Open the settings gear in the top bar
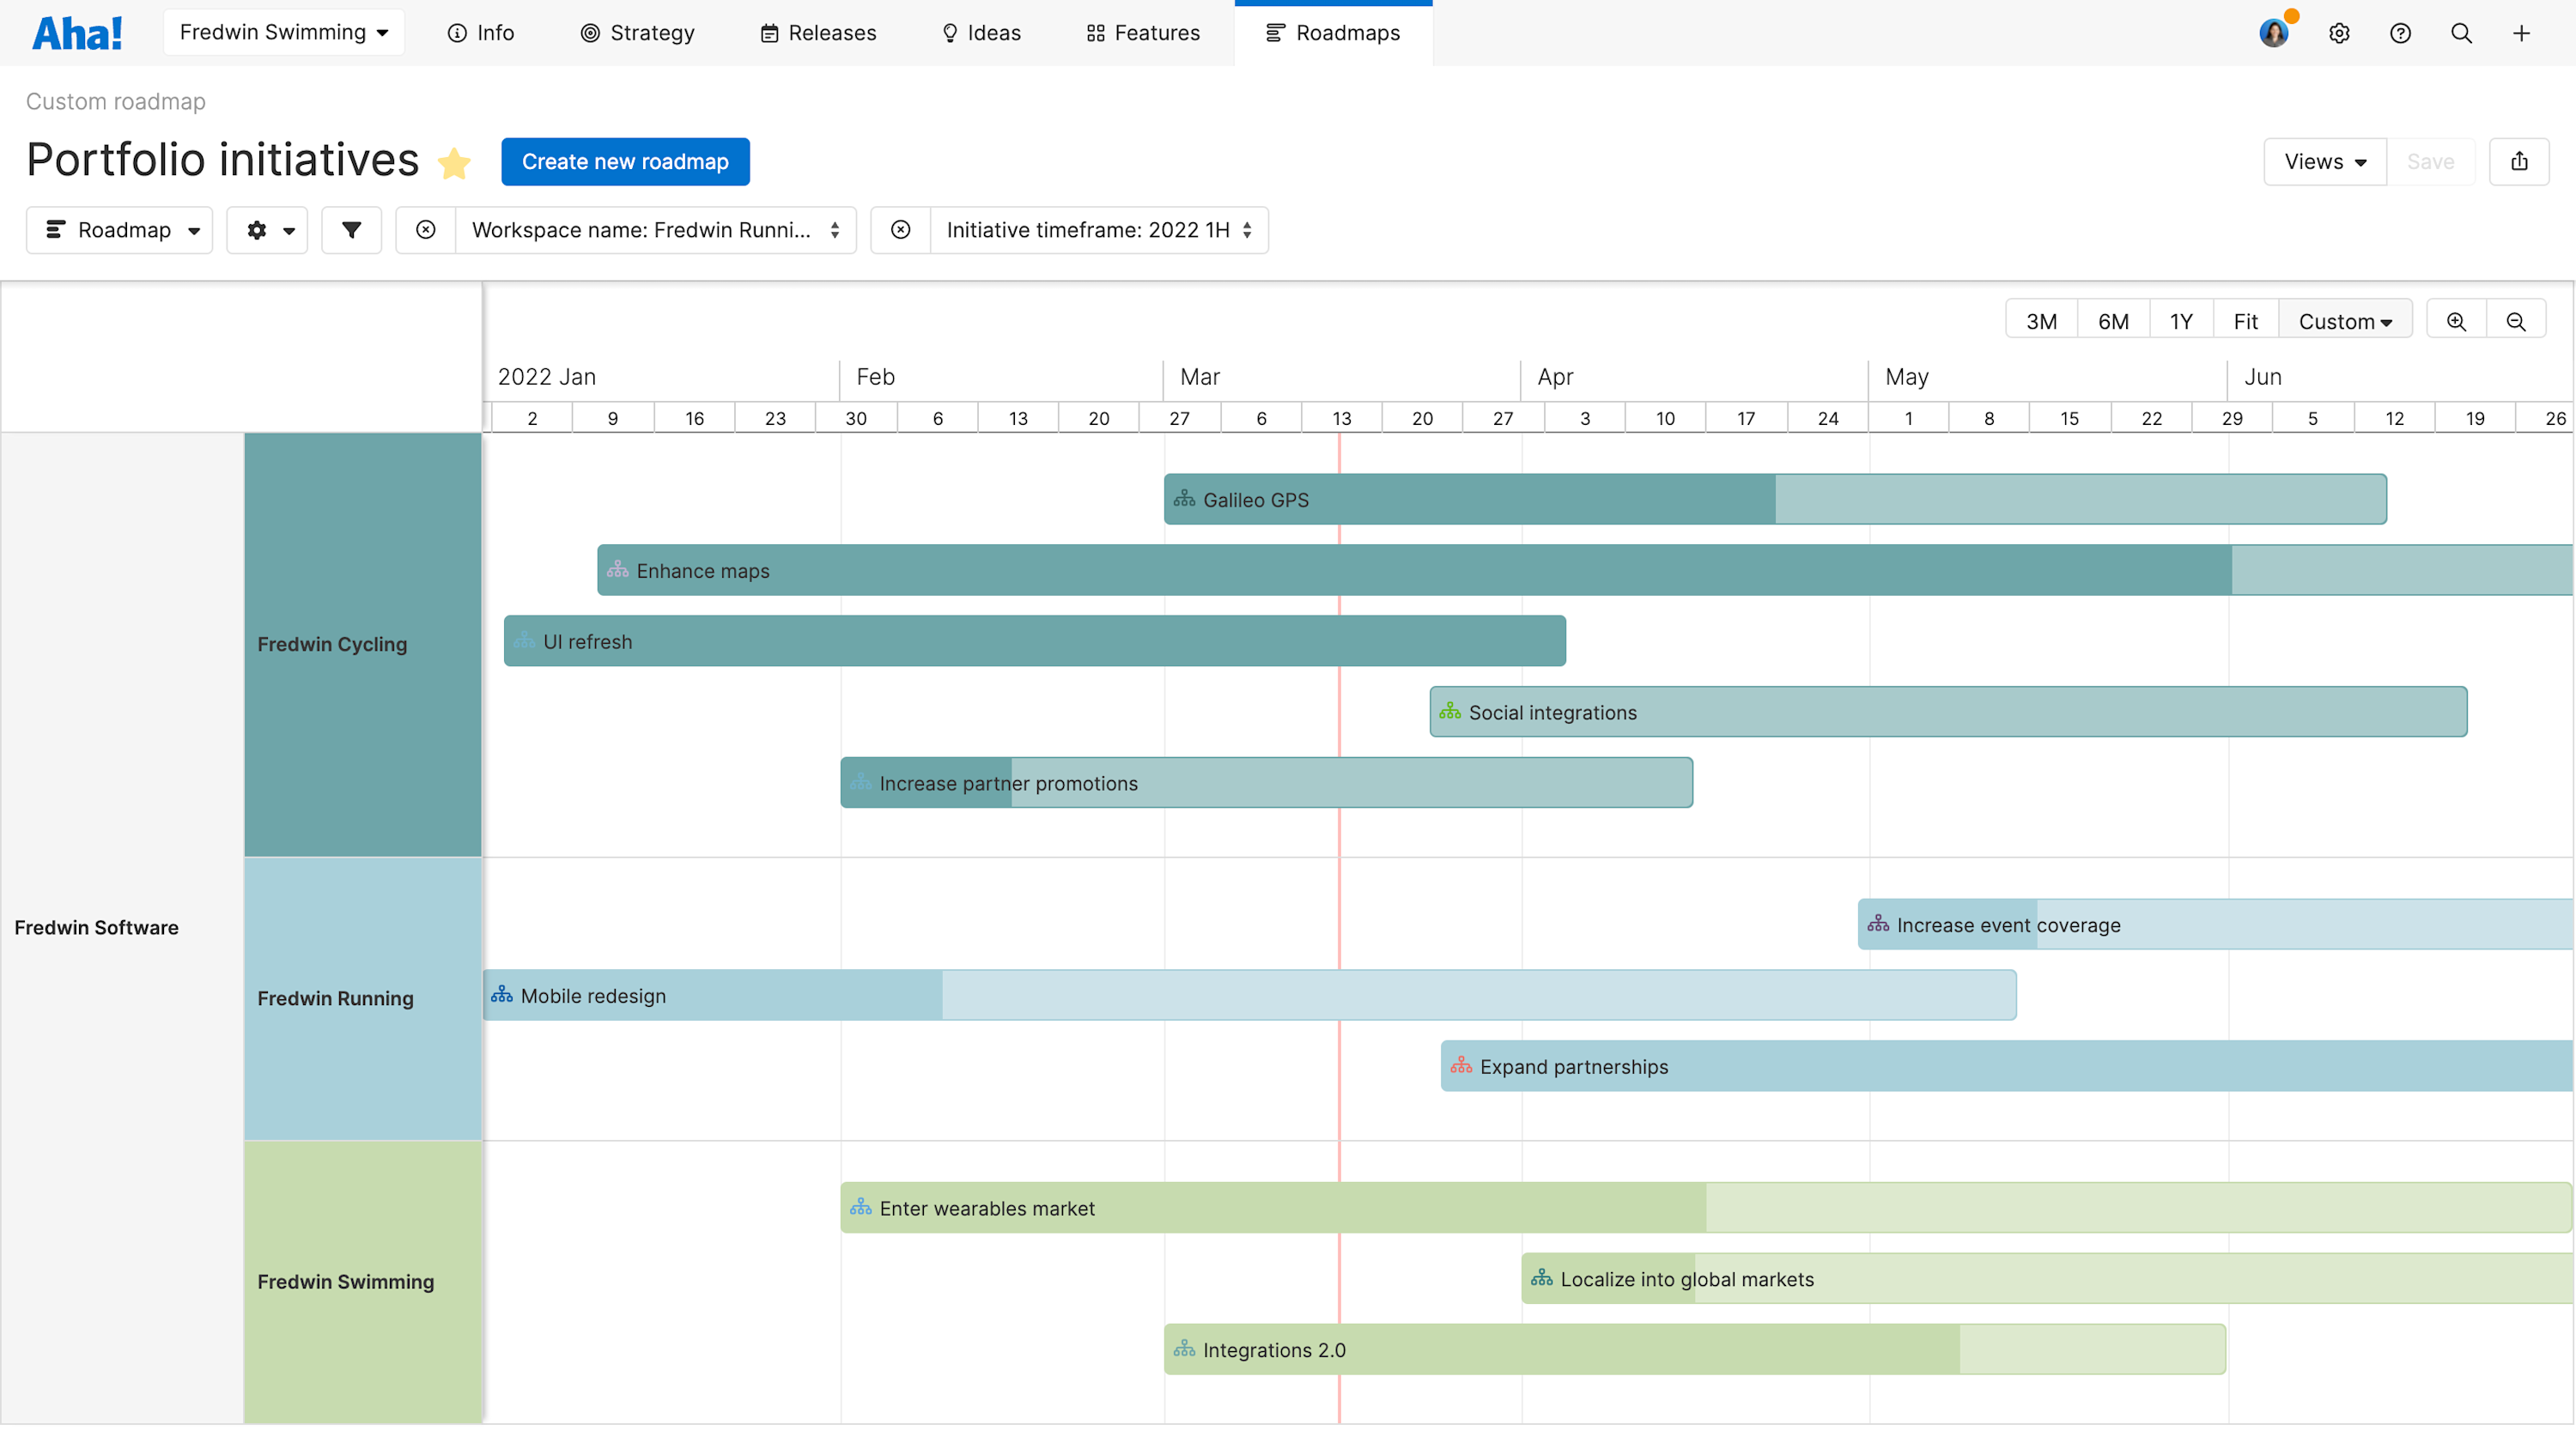Image resolution: width=2576 pixels, height=1449 pixels. pyautogui.click(x=2340, y=33)
